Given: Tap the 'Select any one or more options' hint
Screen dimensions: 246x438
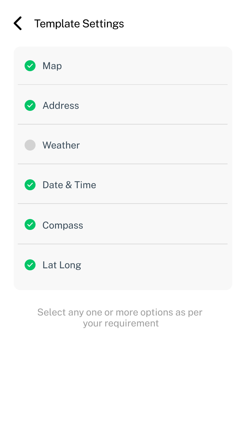Looking at the screenshot, I should 120,318.
